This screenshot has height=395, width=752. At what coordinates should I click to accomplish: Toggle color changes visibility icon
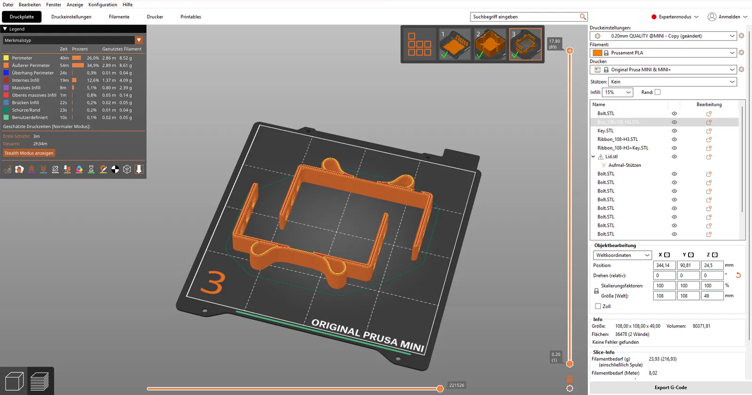click(79, 169)
